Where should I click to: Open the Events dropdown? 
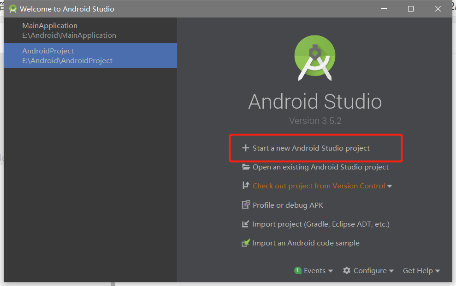coord(314,271)
